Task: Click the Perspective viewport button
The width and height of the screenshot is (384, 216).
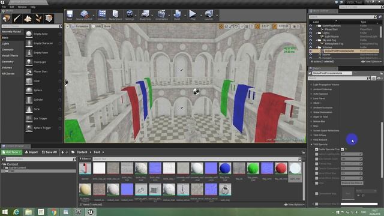Action: [80, 26]
